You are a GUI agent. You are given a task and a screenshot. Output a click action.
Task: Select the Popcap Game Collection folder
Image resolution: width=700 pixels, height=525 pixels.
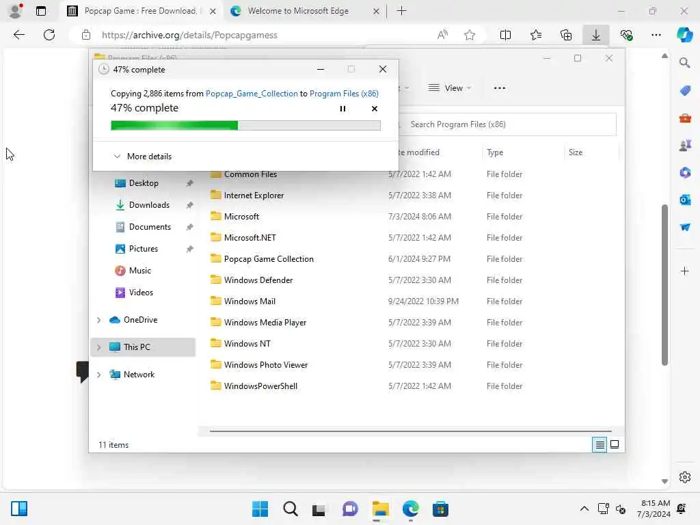point(268,259)
